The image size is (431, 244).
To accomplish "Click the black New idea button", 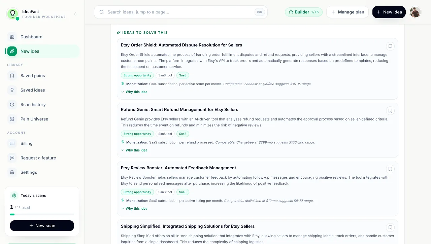I will 389,12.
